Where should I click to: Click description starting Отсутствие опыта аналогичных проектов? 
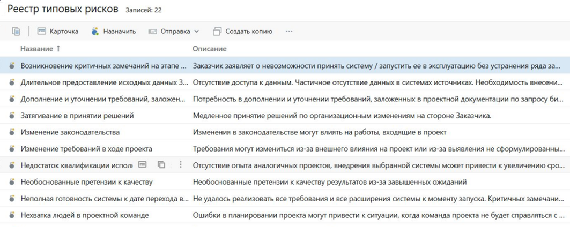(x=379, y=165)
